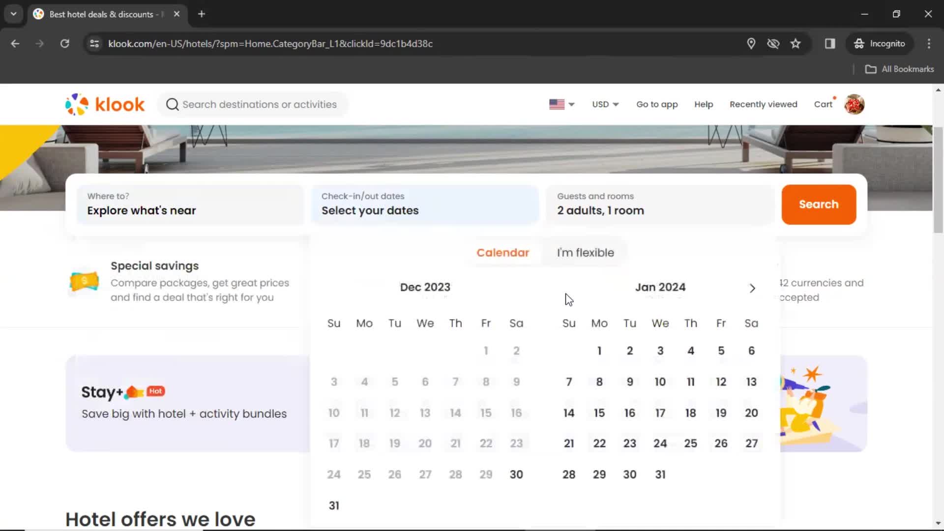Screen dimensions: 944x531
Task: Click the Where to destination input field
Action: pyautogui.click(x=189, y=204)
